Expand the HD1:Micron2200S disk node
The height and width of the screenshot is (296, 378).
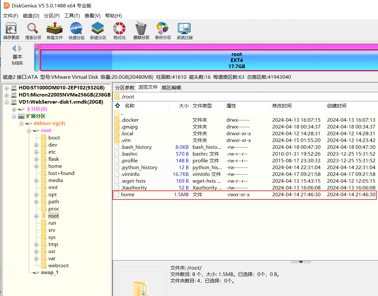click(7, 95)
